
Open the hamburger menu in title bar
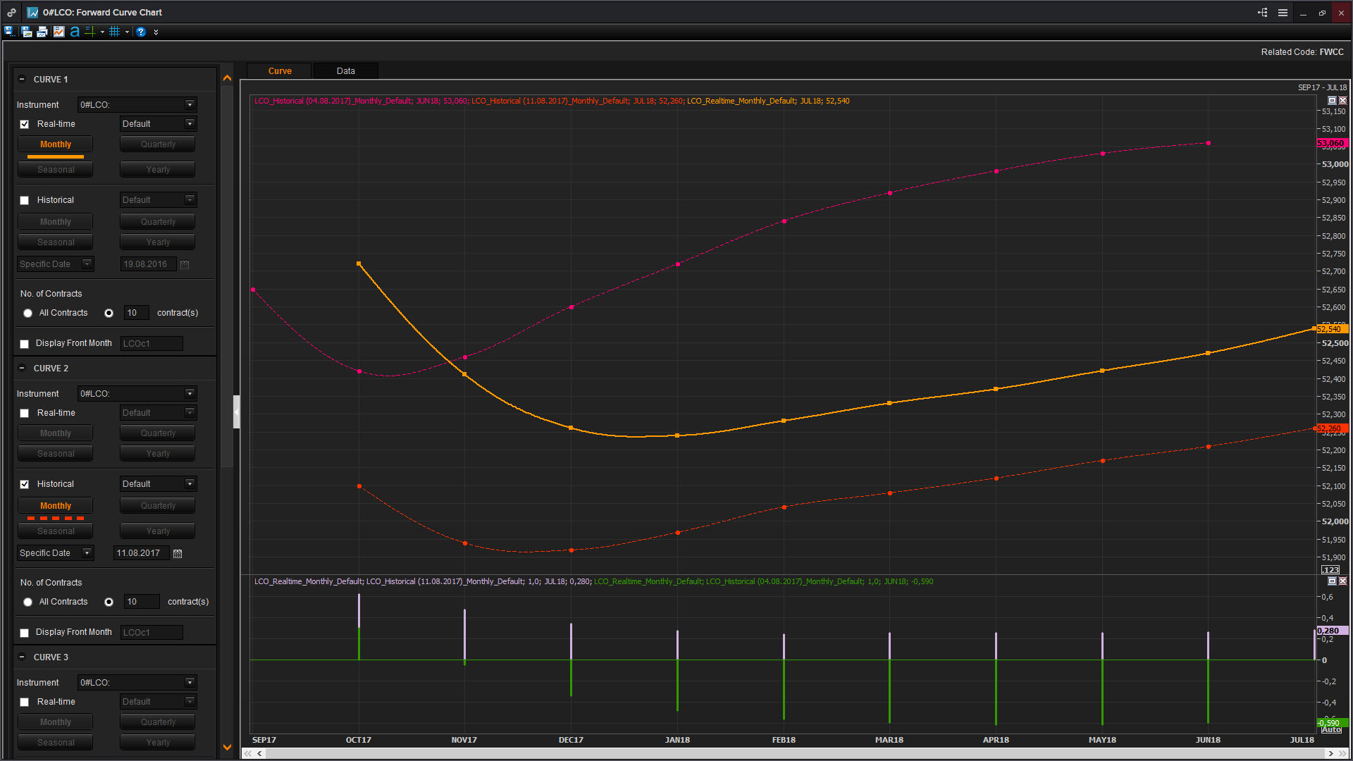(1283, 13)
